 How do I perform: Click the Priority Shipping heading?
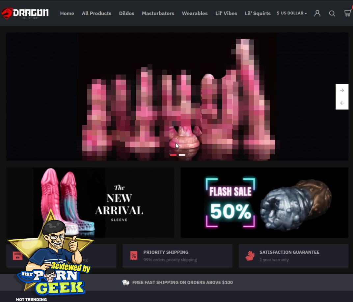166,252
